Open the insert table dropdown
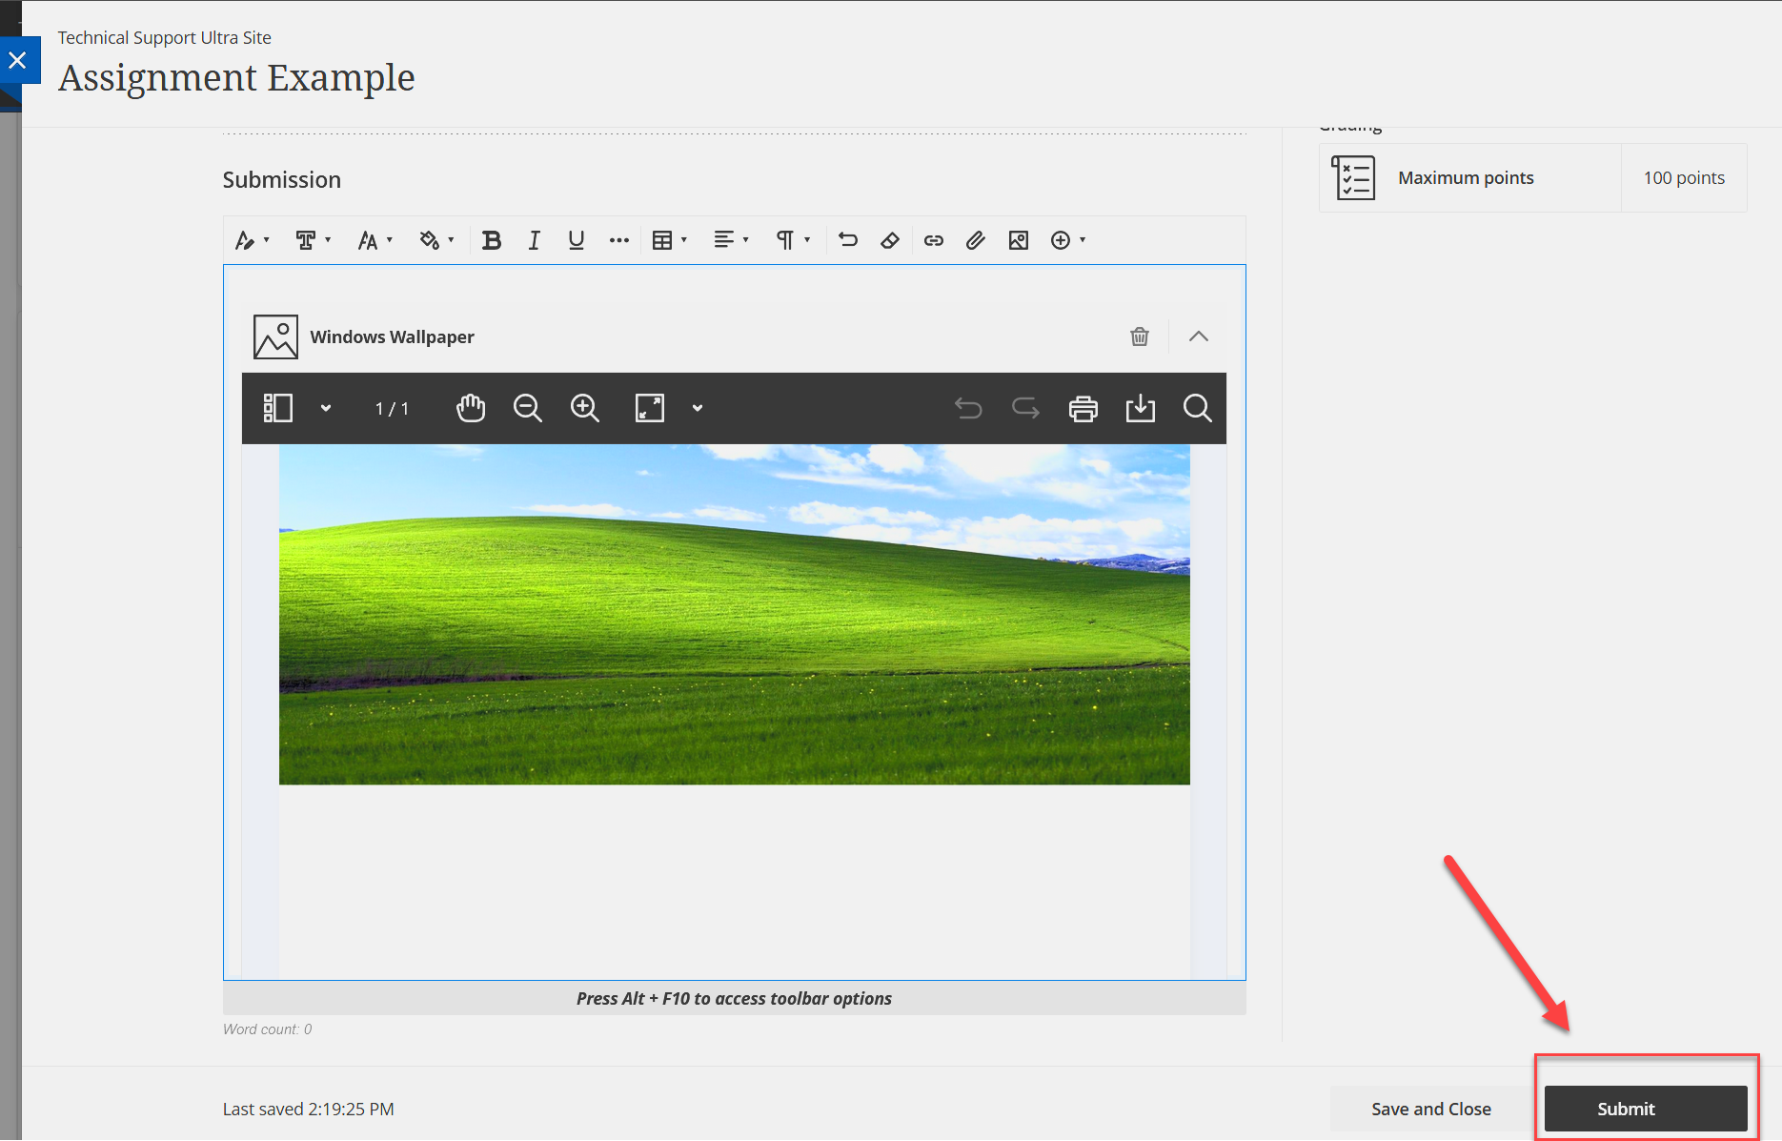Screen dimensions: 1782x1141 [x=669, y=240]
